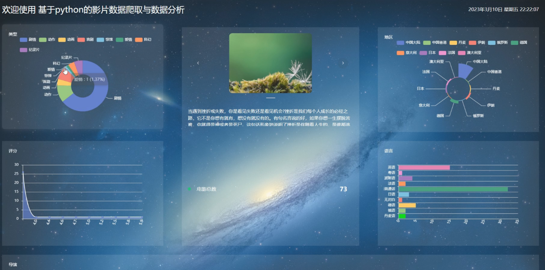Advance to the next carousel image

coord(343,63)
